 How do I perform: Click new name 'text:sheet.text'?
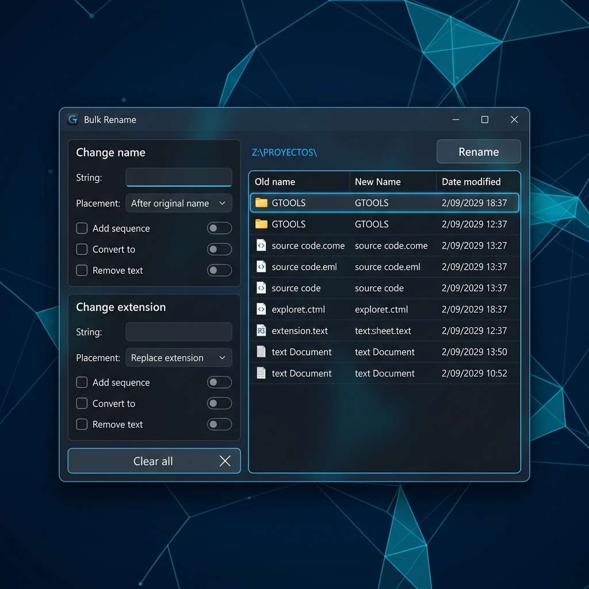point(383,331)
